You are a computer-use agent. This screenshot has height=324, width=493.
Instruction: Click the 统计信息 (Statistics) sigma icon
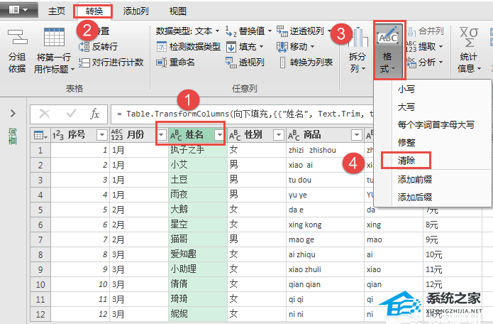(468, 36)
